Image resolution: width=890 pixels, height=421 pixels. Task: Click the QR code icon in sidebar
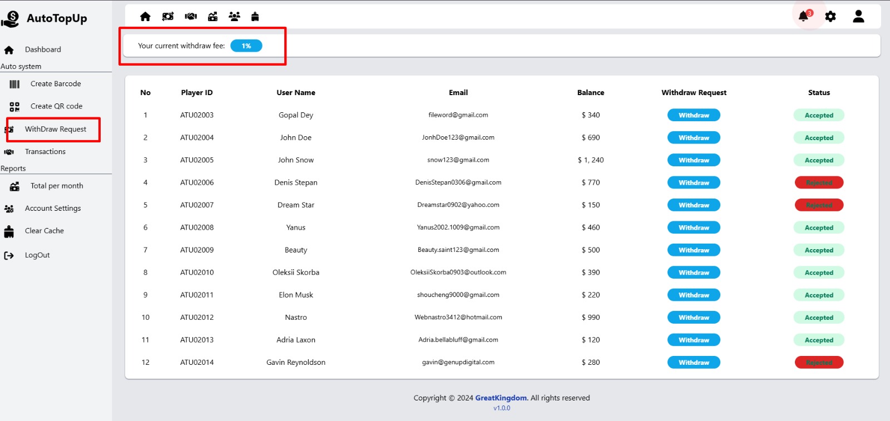tap(14, 106)
